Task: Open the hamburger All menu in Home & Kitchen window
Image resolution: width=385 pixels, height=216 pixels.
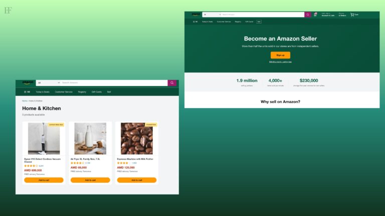Action: pyautogui.click(x=27, y=92)
